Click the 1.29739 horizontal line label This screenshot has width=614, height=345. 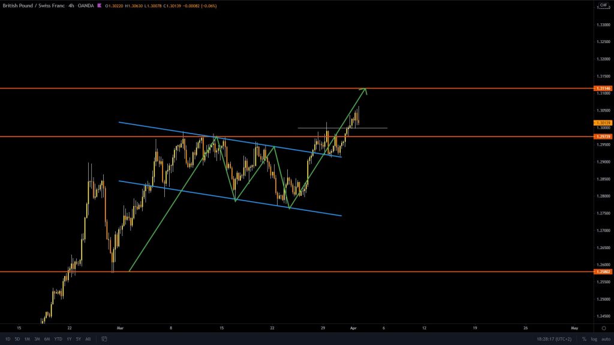[603, 137]
